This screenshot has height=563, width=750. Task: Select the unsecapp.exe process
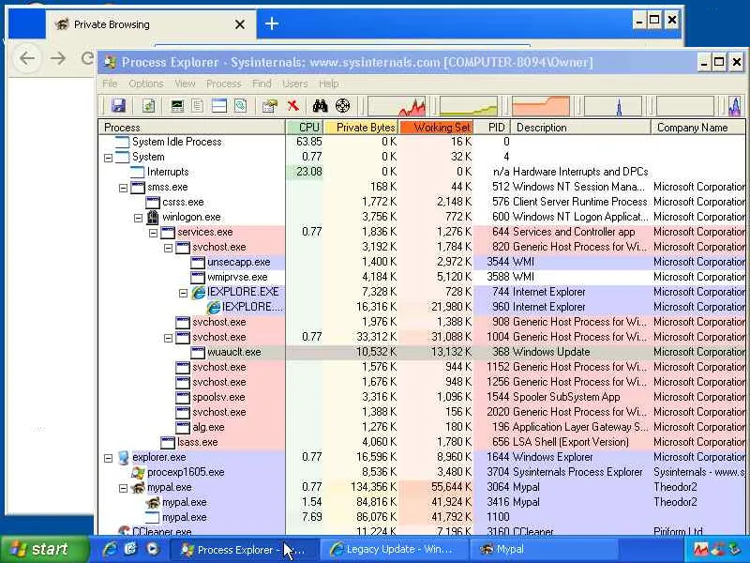(x=421, y=262)
